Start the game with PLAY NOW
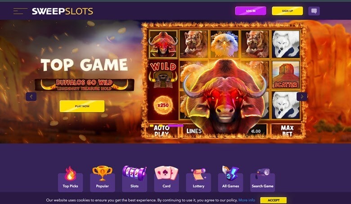The height and width of the screenshot is (204, 351). [x=82, y=106]
